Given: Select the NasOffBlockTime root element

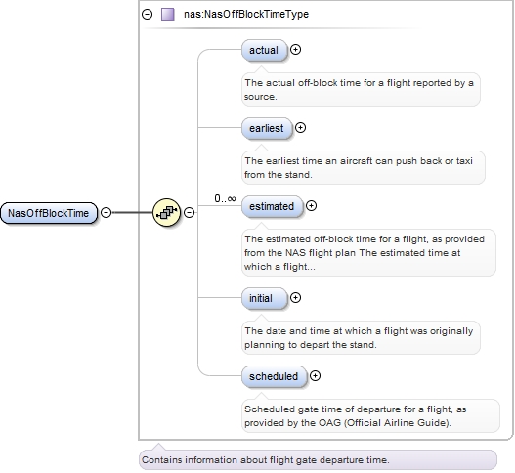Looking at the screenshot, I should click(x=49, y=213).
